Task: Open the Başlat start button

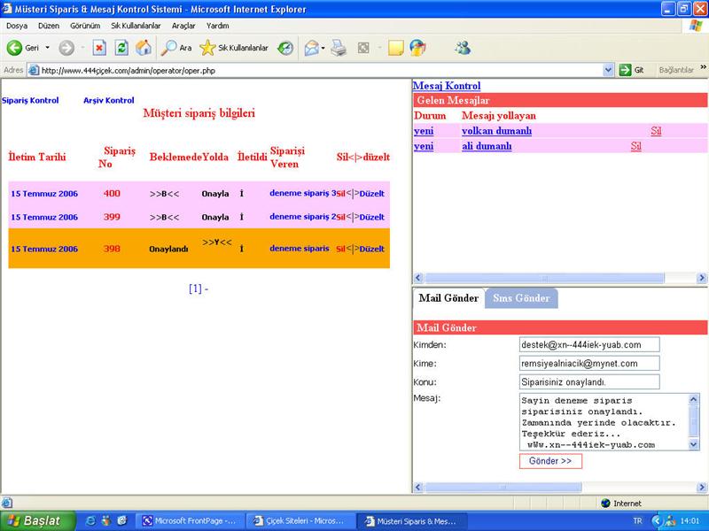Action: pyautogui.click(x=38, y=521)
